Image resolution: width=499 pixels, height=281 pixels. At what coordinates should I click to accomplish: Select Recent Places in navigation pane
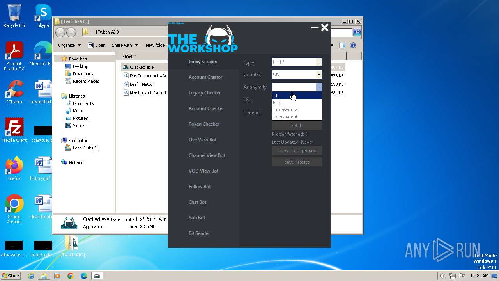point(86,81)
